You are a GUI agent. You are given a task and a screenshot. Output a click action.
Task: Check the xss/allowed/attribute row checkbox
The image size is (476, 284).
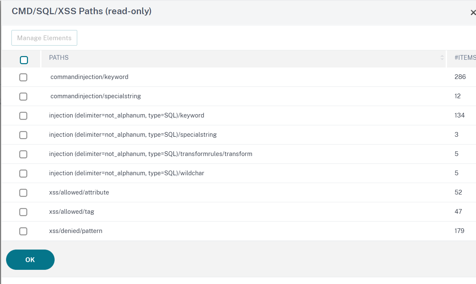(x=23, y=193)
